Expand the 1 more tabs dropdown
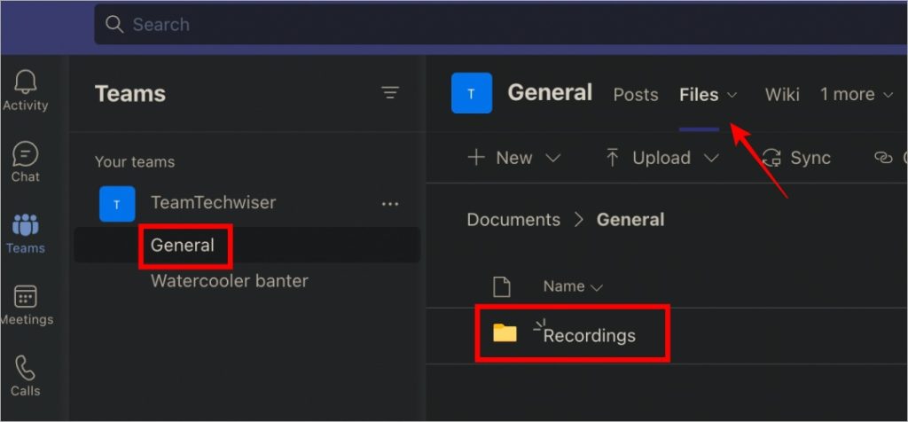 tap(857, 94)
